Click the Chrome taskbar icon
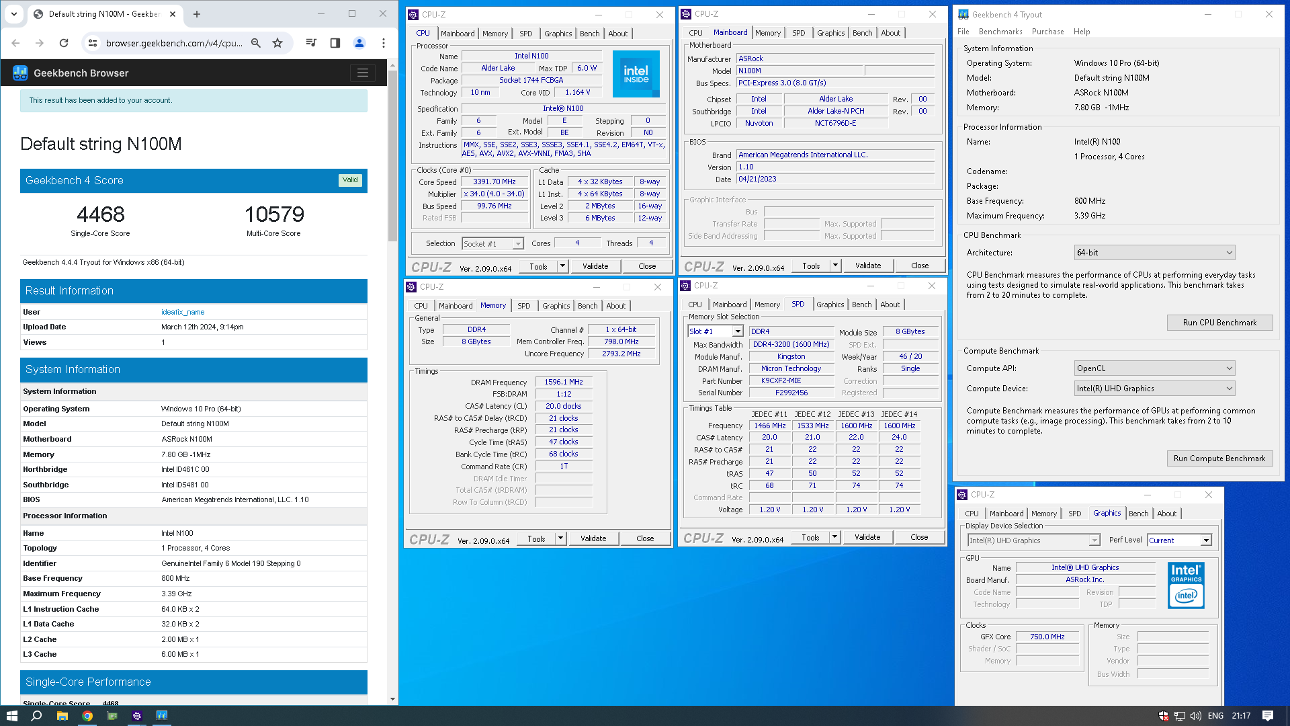Image resolution: width=1290 pixels, height=726 pixels. point(87,716)
